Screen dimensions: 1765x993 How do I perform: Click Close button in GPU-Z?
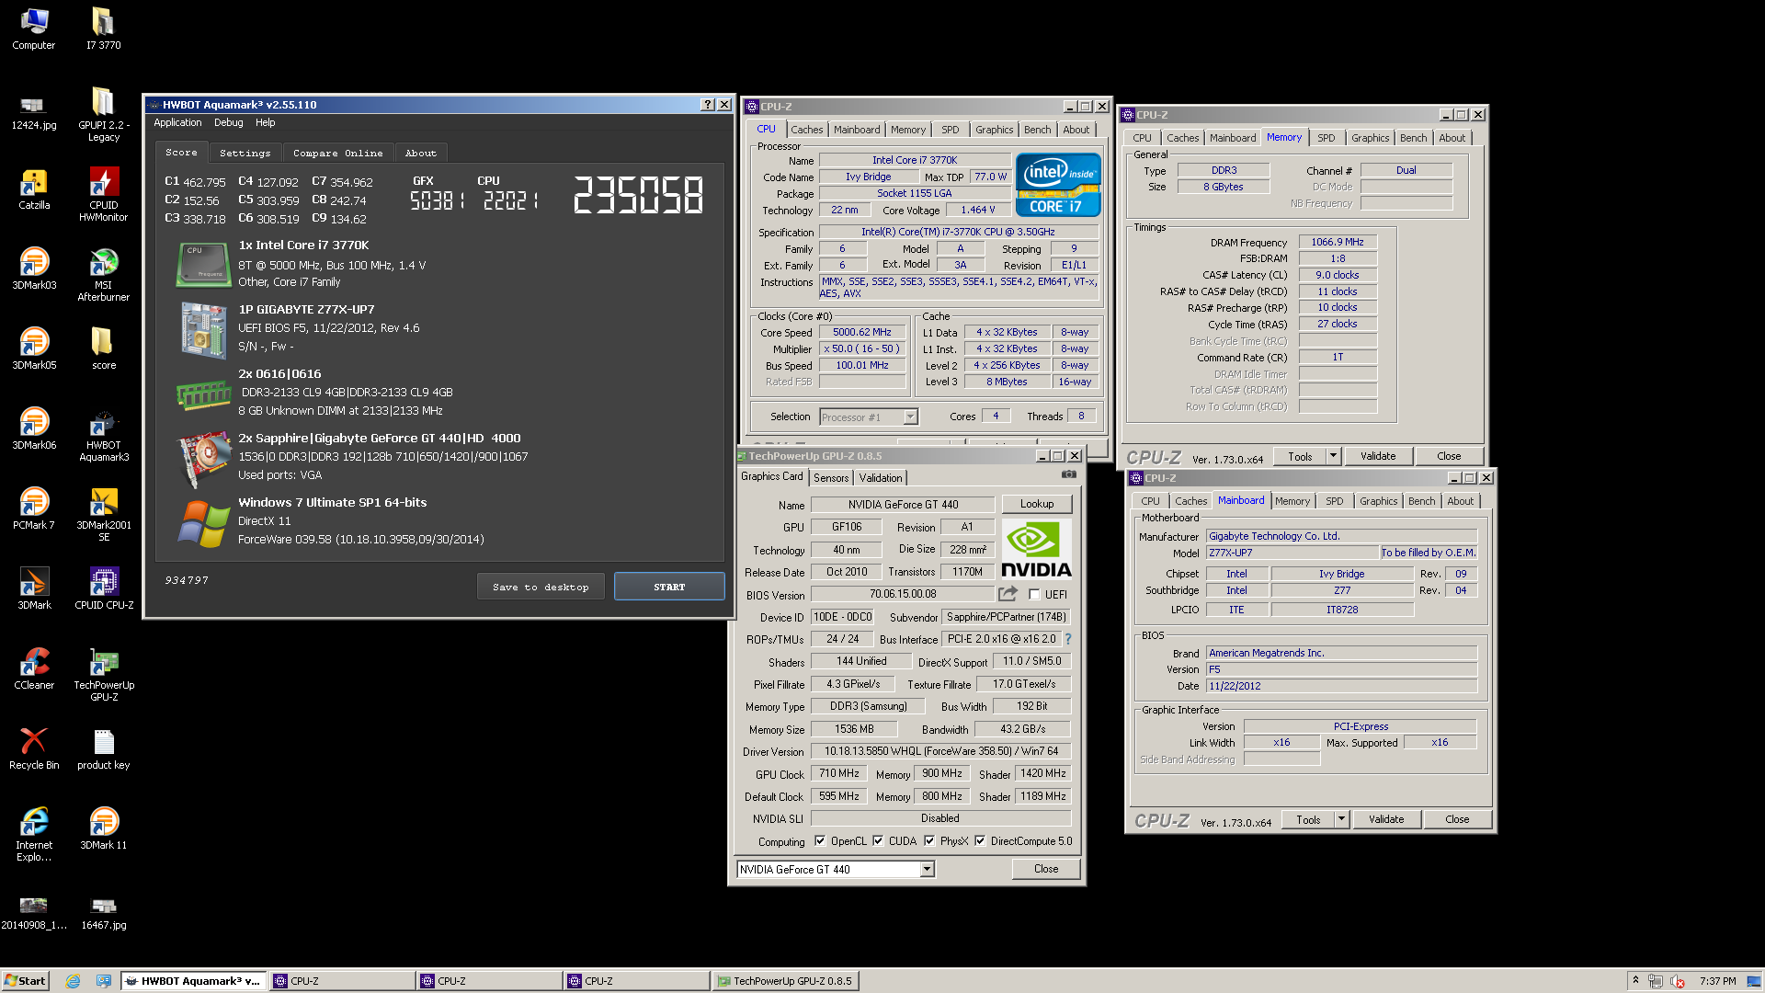[1045, 869]
